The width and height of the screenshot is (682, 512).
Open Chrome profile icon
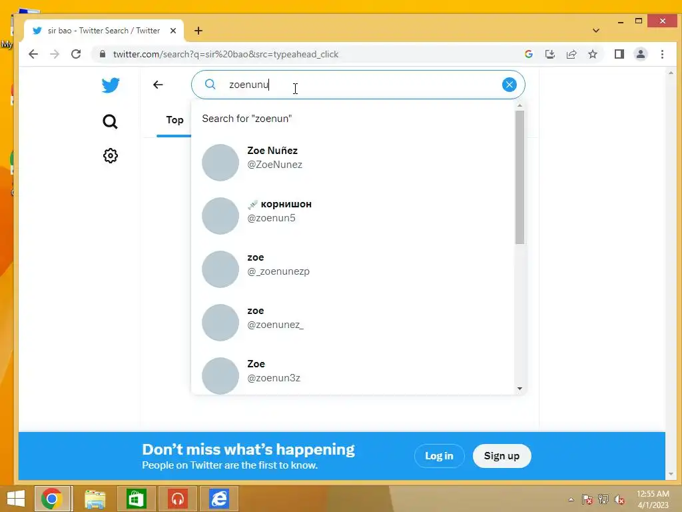click(640, 54)
